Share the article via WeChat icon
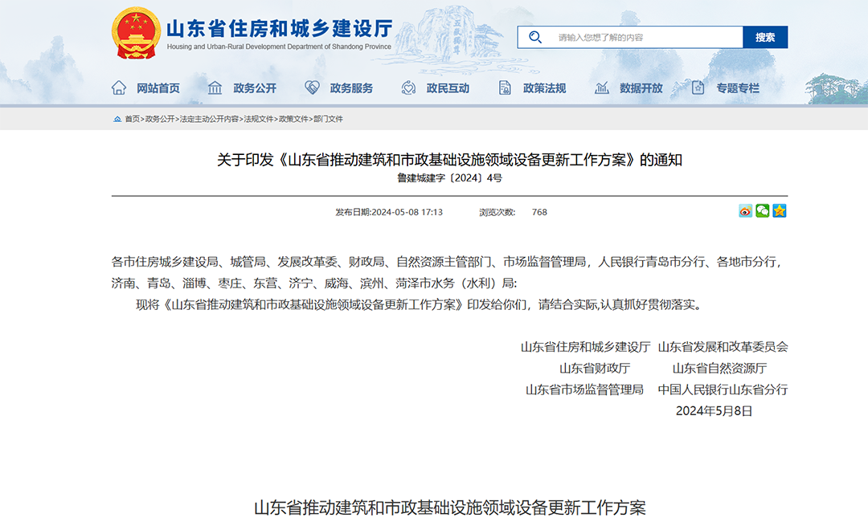Image resolution: width=868 pixels, height=530 pixels. 761,210
